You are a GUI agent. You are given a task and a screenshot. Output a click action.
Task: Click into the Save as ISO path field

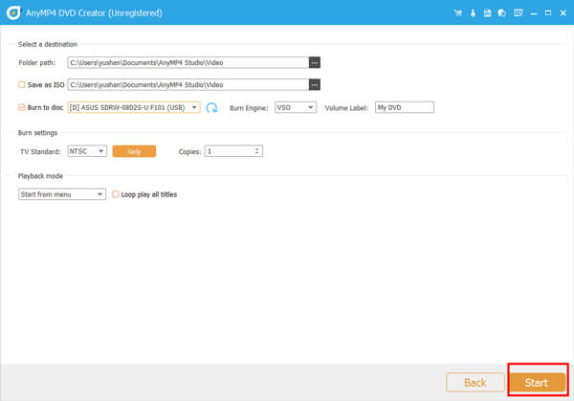(188, 84)
